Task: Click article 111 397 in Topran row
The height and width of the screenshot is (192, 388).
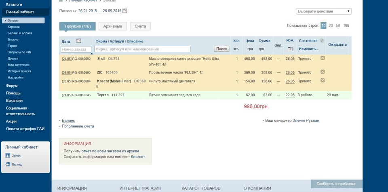Action: click(x=118, y=95)
